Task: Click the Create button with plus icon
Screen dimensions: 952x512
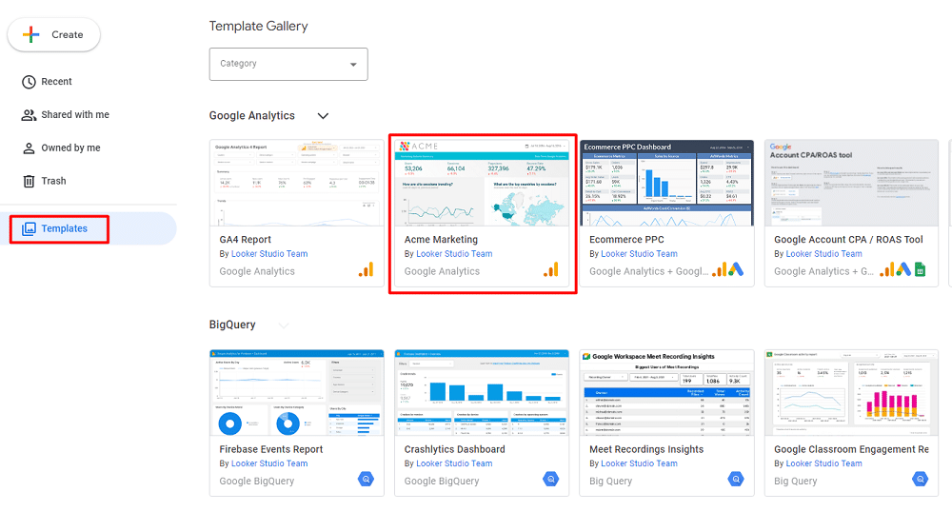Action: pos(54,34)
